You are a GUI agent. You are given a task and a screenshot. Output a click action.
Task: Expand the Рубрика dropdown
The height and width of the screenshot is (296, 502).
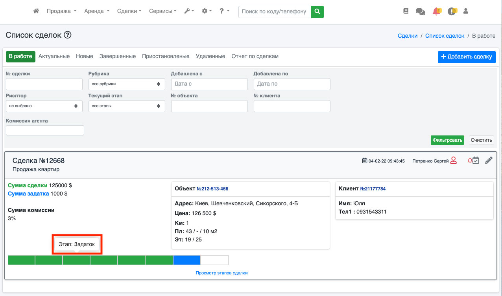(127, 84)
